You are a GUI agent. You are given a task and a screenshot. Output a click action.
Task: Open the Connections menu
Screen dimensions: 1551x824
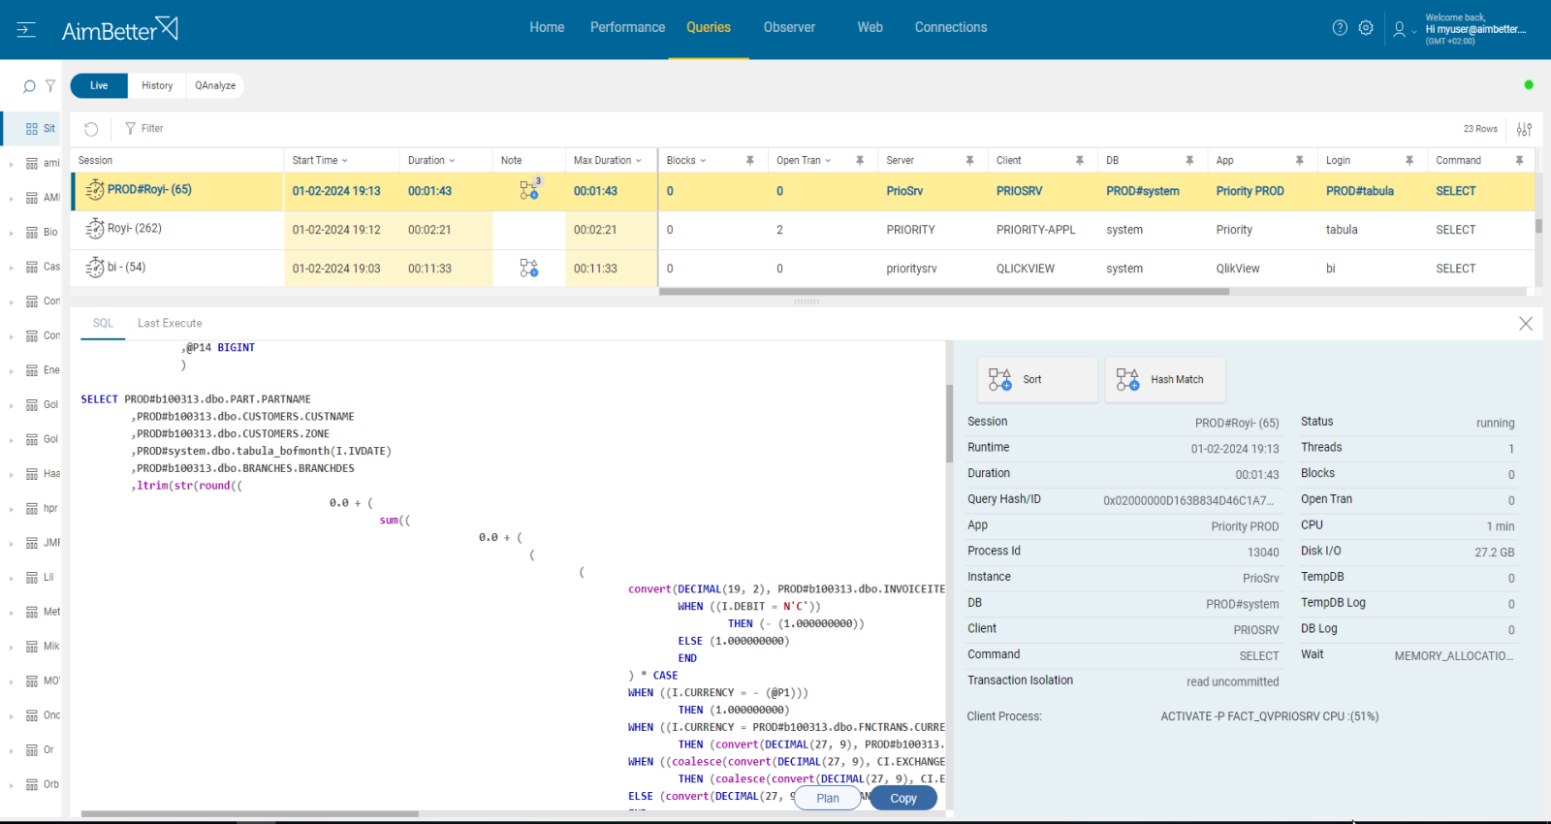(x=951, y=28)
